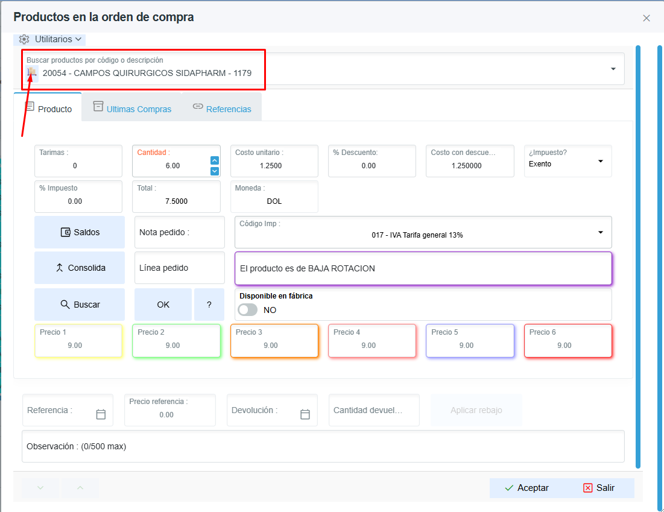This screenshot has height=512, width=664.
Task: Expand the product search dropdown arrow
Action: (x=613, y=69)
